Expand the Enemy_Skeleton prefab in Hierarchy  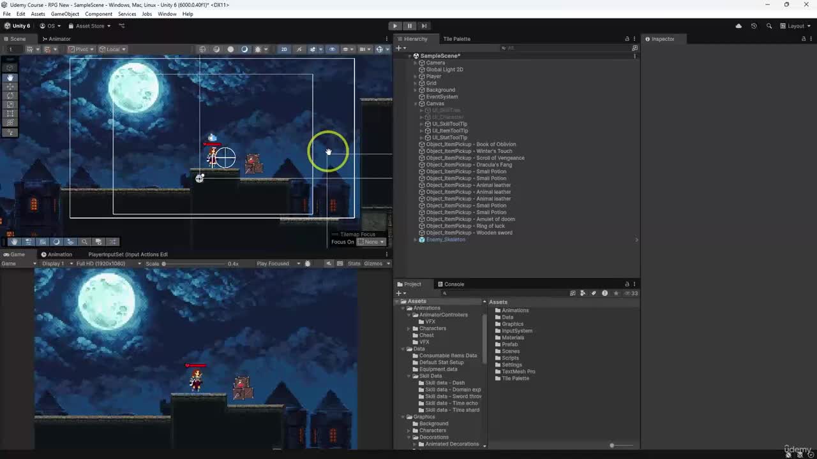pyautogui.click(x=416, y=240)
